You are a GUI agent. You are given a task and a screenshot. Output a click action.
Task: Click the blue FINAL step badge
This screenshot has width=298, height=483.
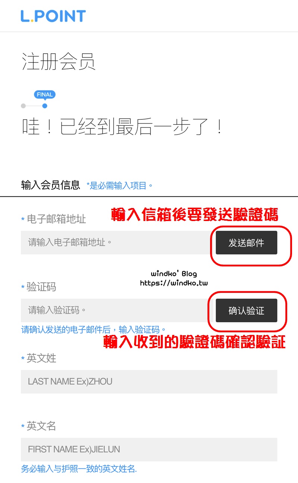click(x=45, y=95)
